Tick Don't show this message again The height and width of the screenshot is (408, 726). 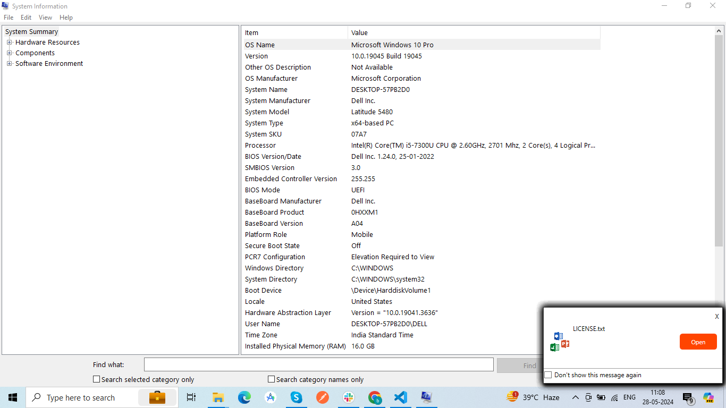coord(548,375)
